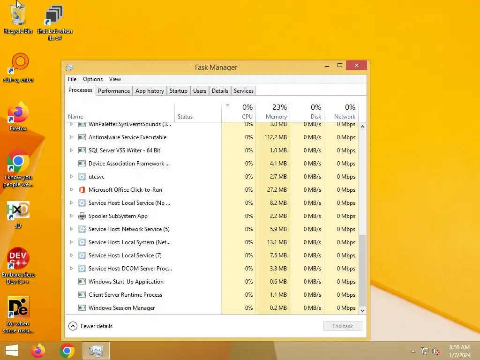Open Firefox from the taskbar
This screenshot has height=360, width=480.
(38, 351)
